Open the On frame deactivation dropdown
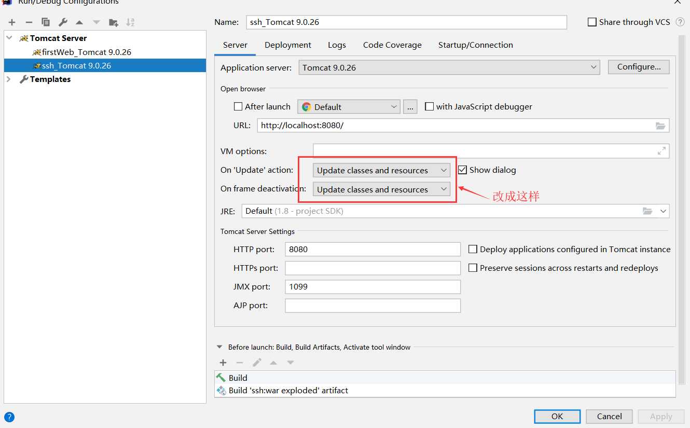Image resolution: width=690 pixels, height=428 pixels. pos(381,189)
